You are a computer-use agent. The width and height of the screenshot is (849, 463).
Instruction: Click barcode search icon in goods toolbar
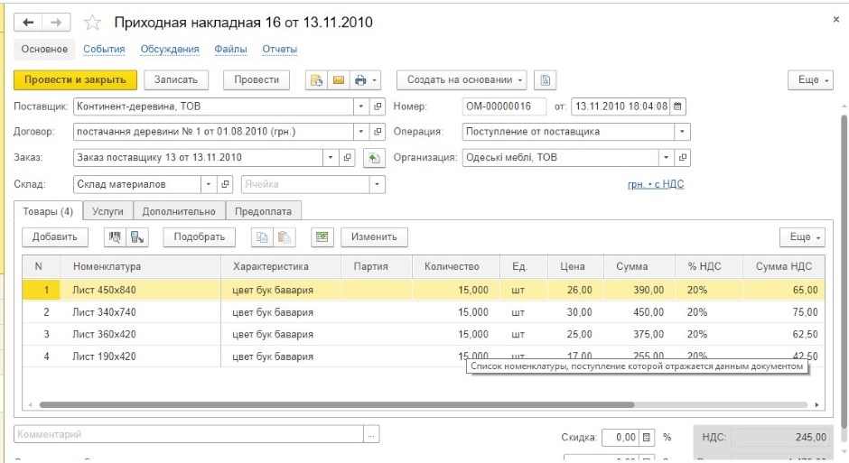pos(115,236)
